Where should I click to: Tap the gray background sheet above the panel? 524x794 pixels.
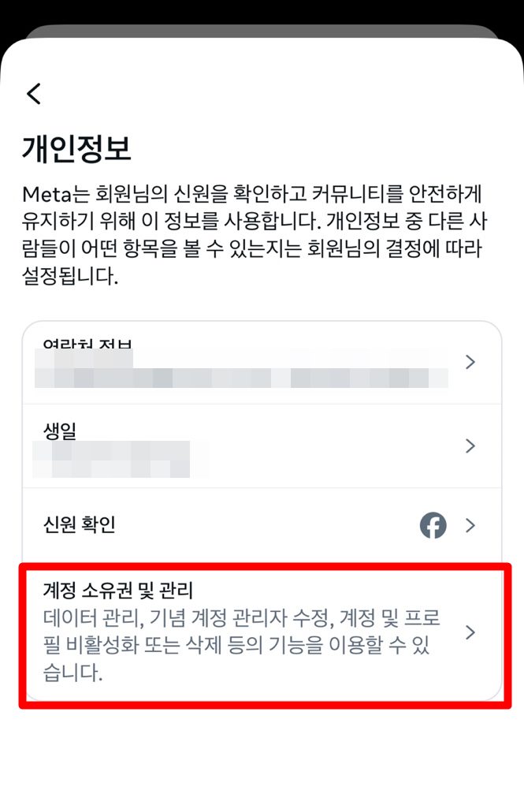(x=262, y=31)
